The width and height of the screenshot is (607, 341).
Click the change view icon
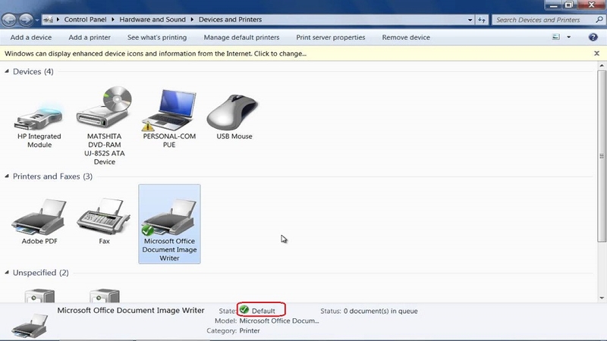pyautogui.click(x=556, y=37)
